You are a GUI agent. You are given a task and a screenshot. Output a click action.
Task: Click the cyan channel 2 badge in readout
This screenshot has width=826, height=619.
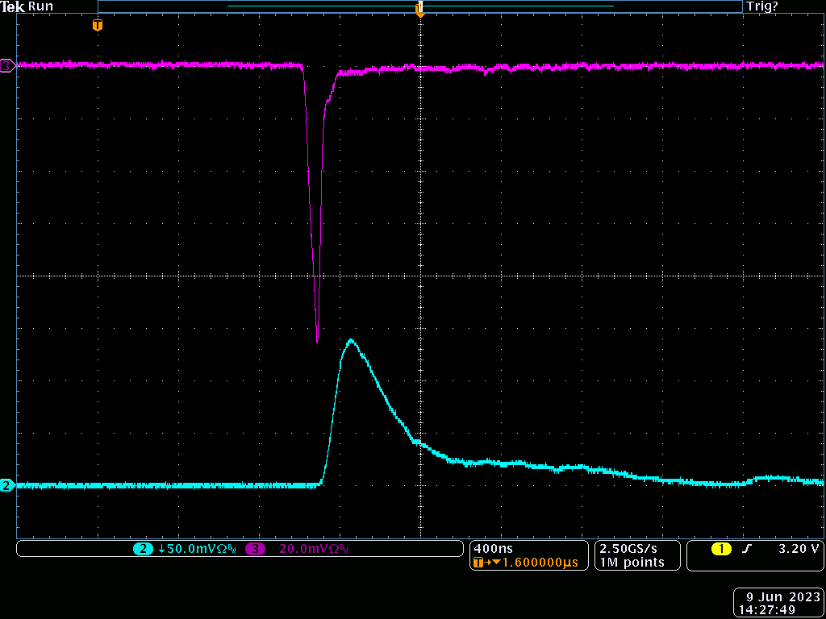[x=143, y=549]
